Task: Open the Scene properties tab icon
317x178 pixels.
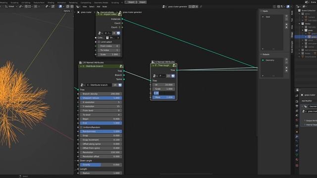Action: click(x=297, y=115)
